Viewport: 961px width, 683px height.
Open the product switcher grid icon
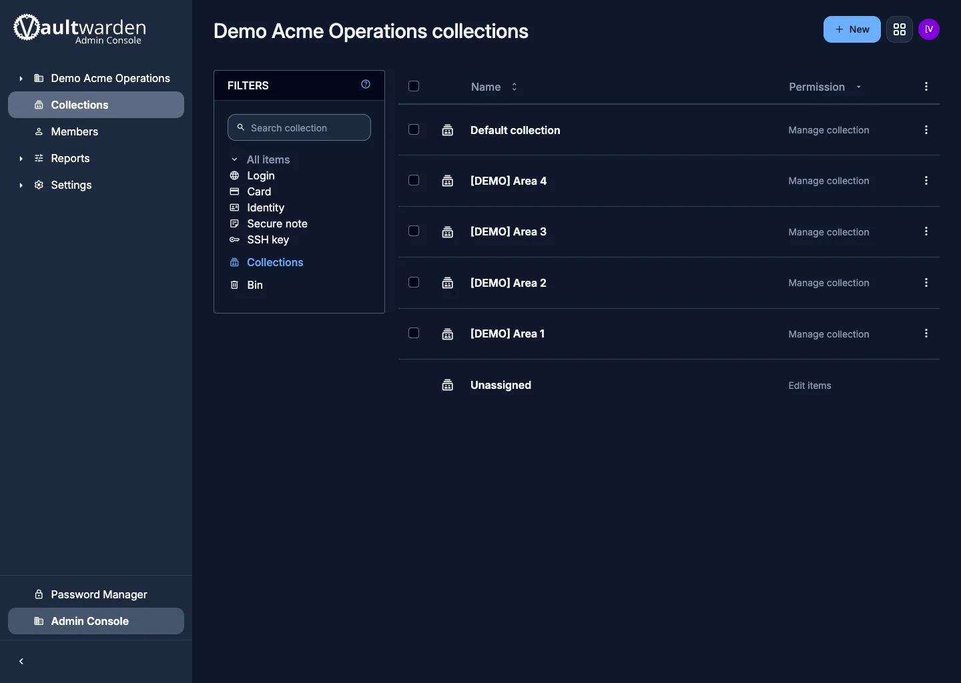pyautogui.click(x=900, y=29)
